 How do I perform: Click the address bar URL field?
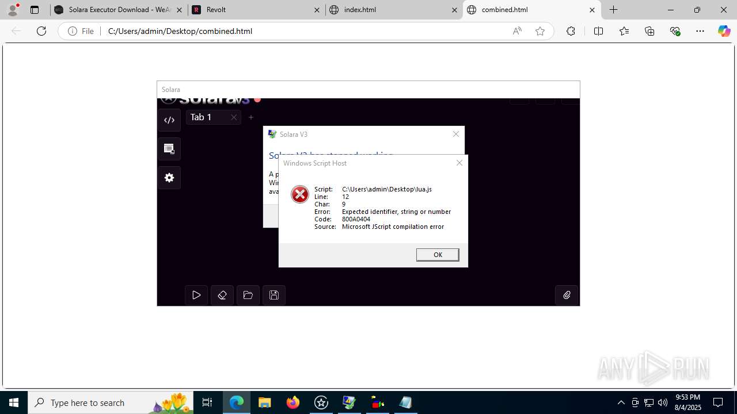[x=305, y=31]
